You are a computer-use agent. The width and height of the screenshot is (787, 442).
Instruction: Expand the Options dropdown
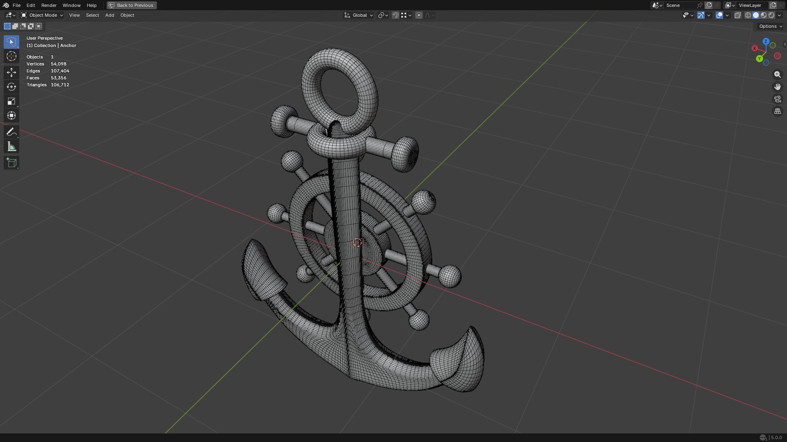click(770, 26)
